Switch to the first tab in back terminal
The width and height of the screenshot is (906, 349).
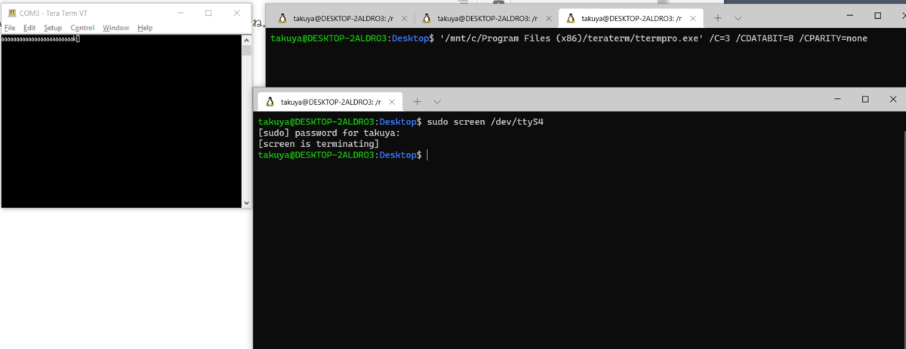pyautogui.click(x=343, y=19)
